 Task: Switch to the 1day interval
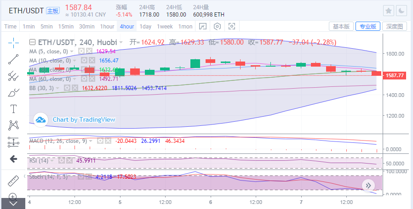click(145, 26)
